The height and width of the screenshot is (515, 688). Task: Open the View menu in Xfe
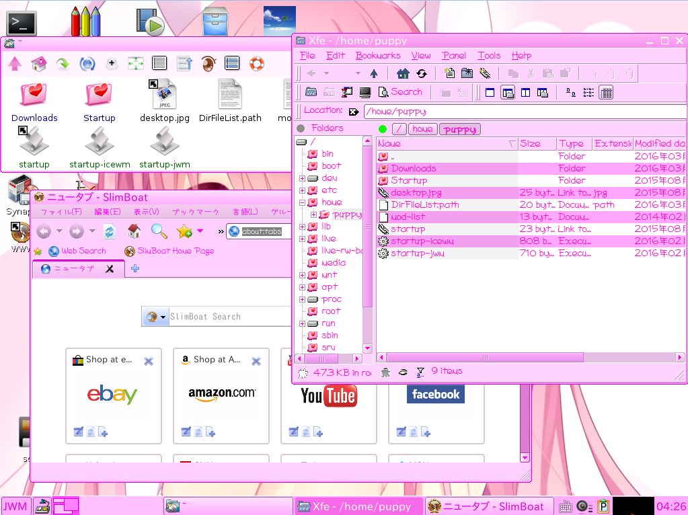tap(421, 55)
